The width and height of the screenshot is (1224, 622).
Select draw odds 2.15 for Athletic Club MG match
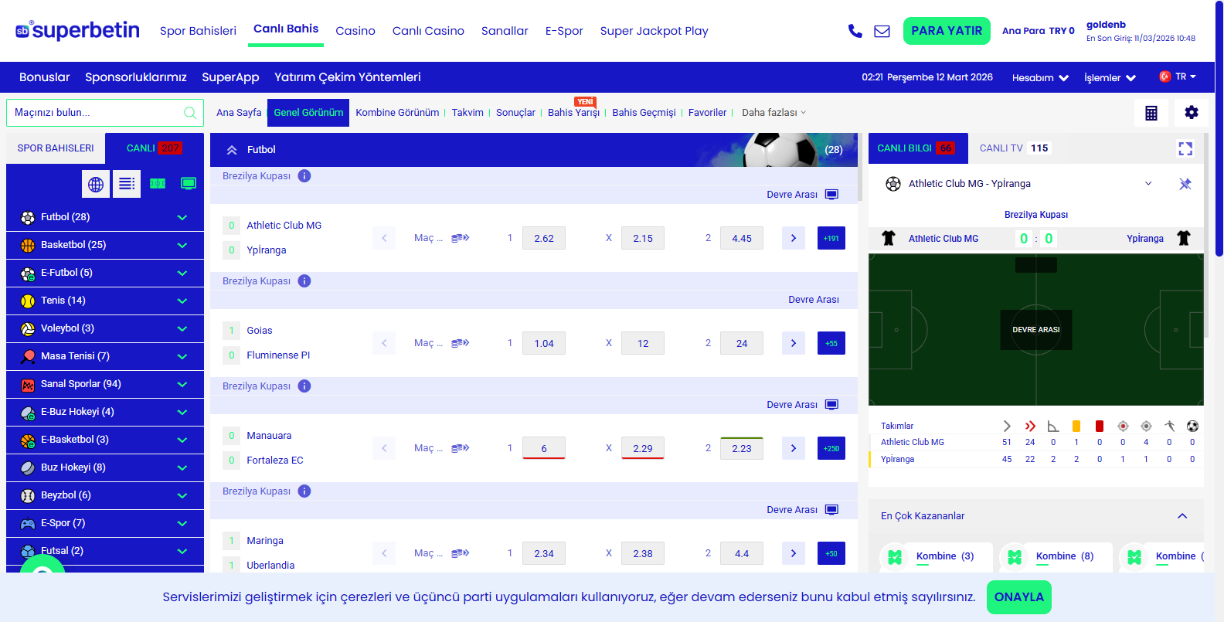pyautogui.click(x=643, y=238)
